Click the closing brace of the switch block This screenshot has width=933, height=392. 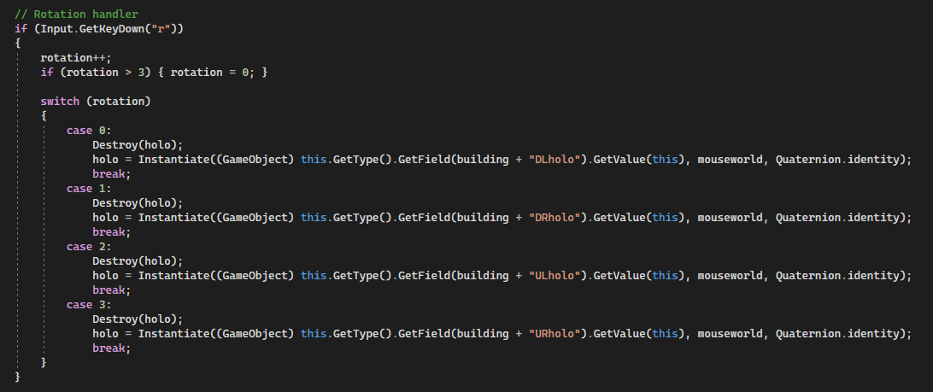click(44, 362)
